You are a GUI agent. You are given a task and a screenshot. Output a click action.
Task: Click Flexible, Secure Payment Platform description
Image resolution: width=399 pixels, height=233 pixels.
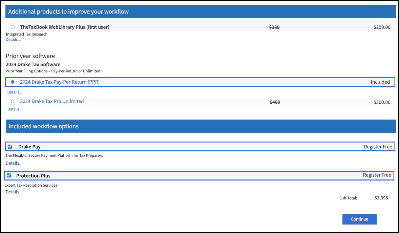[54, 155]
